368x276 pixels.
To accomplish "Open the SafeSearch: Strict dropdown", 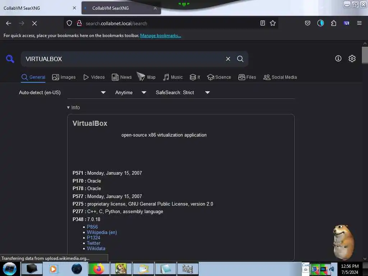I will click(183, 92).
